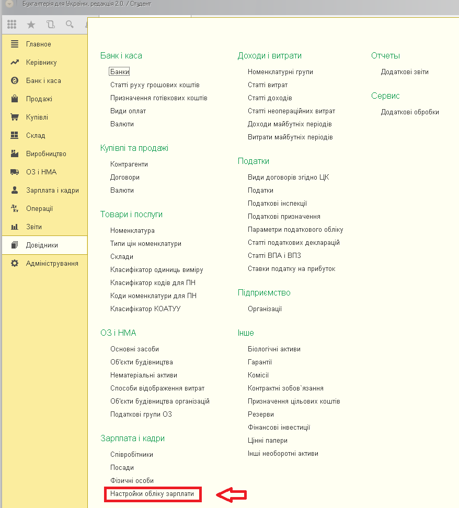The width and height of the screenshot is (459, 508).
Task: Open Додаткові обробки
Action: pyautogui.click(x=410, y=112)
